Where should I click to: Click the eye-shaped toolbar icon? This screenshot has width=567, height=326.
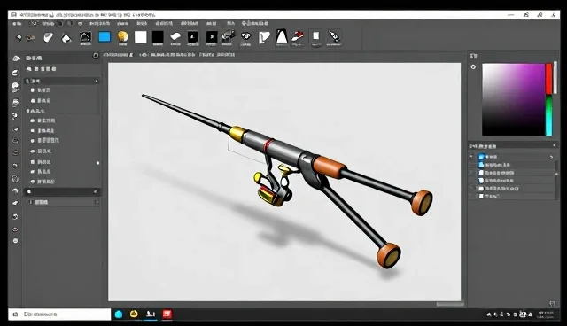[x=246, y=36]
